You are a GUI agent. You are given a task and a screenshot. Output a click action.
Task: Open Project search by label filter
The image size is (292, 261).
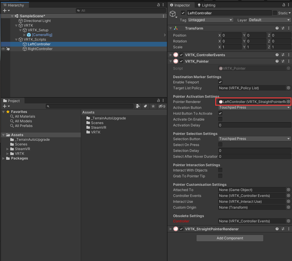click(146, 106)
